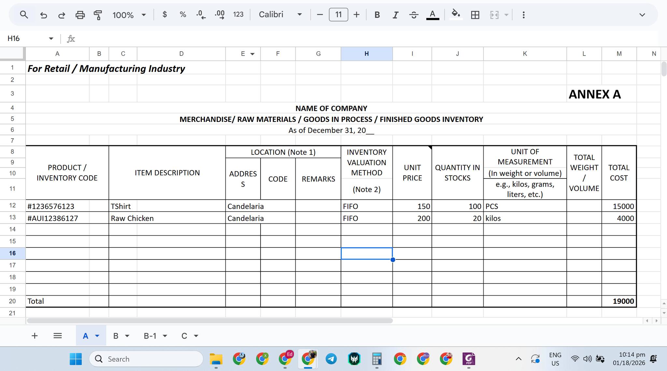The height and width of the screenshot is (371, 667).
Task: Open the 123 more formats menu
Action: click(238, 15)
